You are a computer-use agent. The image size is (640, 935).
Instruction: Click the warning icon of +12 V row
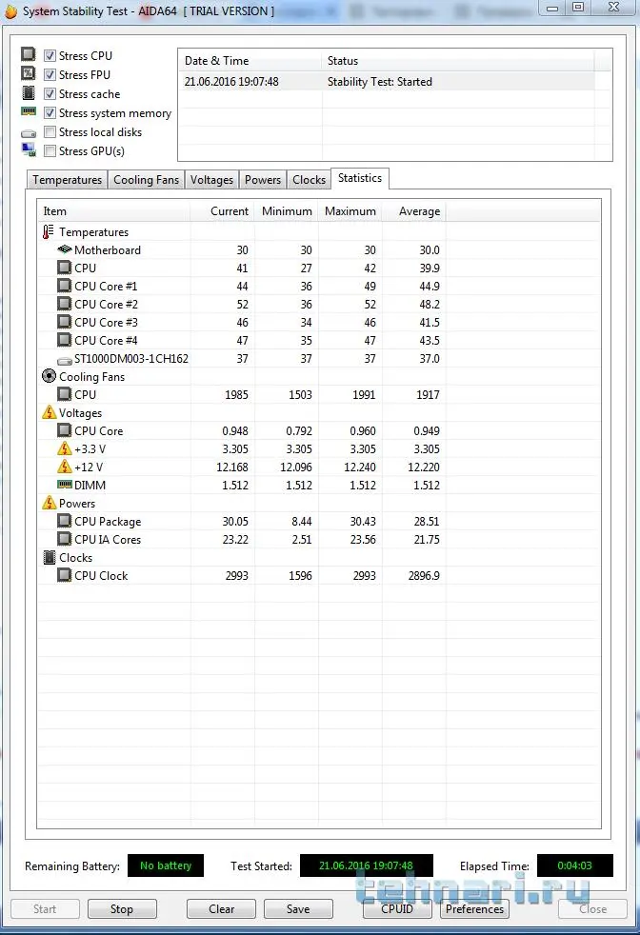pyautogui.click(x=65, y=467)
